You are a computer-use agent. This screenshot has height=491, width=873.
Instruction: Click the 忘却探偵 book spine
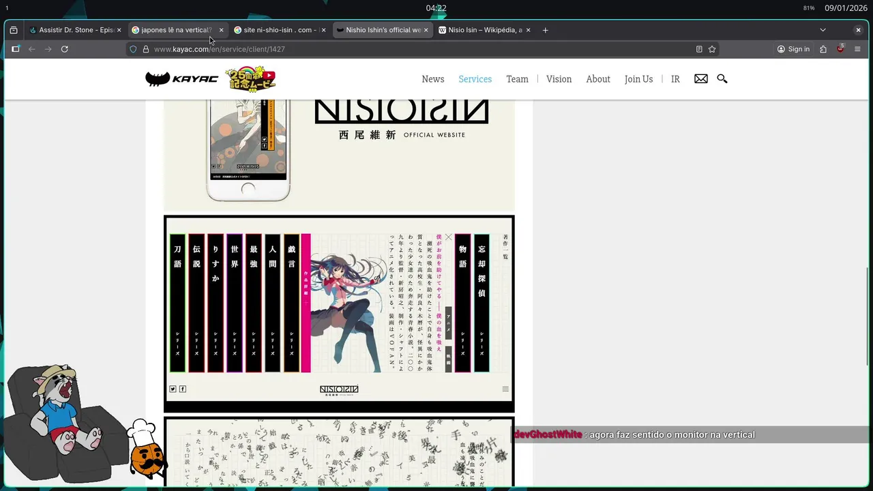pyautogui.click(x=482, y=303)
